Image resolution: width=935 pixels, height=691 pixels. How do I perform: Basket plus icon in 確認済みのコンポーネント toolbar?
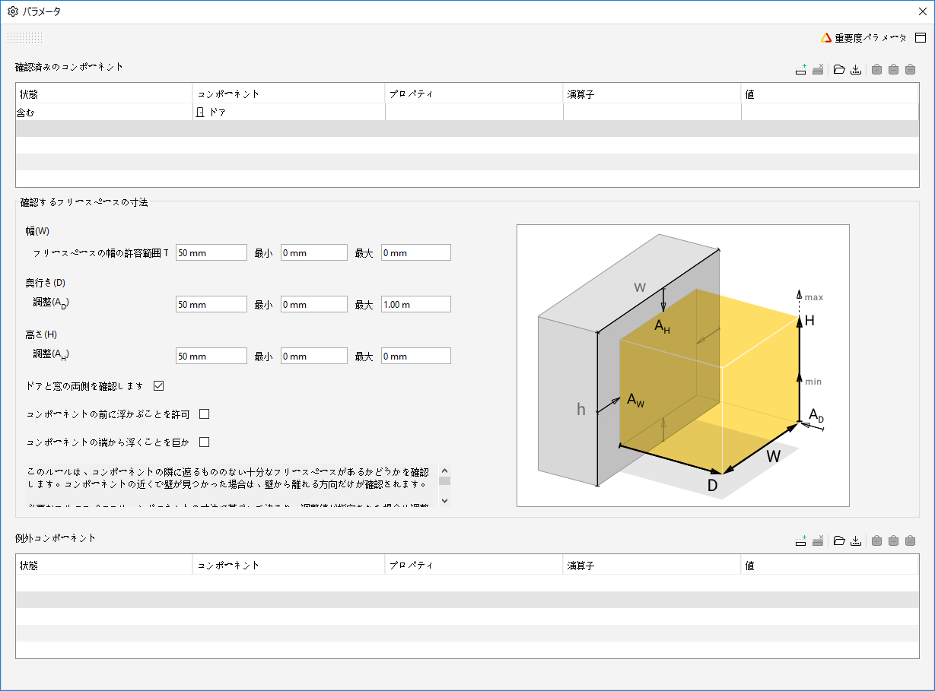pyautogui.click(x=876, y=70)
